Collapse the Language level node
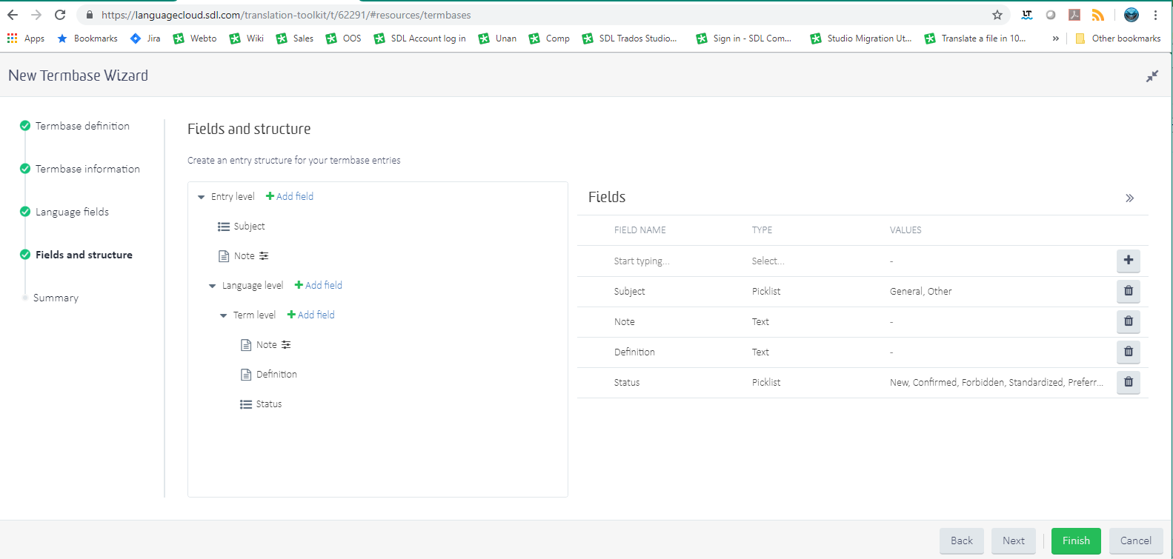Viewport: 1173px width, 559px height. tap(212, 286)
